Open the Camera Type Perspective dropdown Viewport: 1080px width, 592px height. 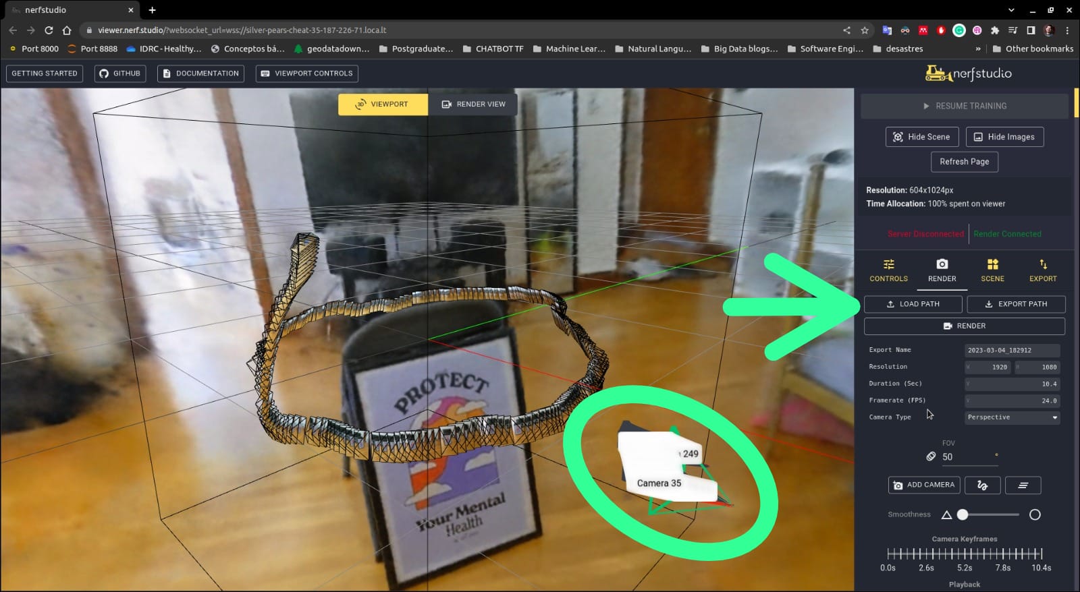(1012, 417)
